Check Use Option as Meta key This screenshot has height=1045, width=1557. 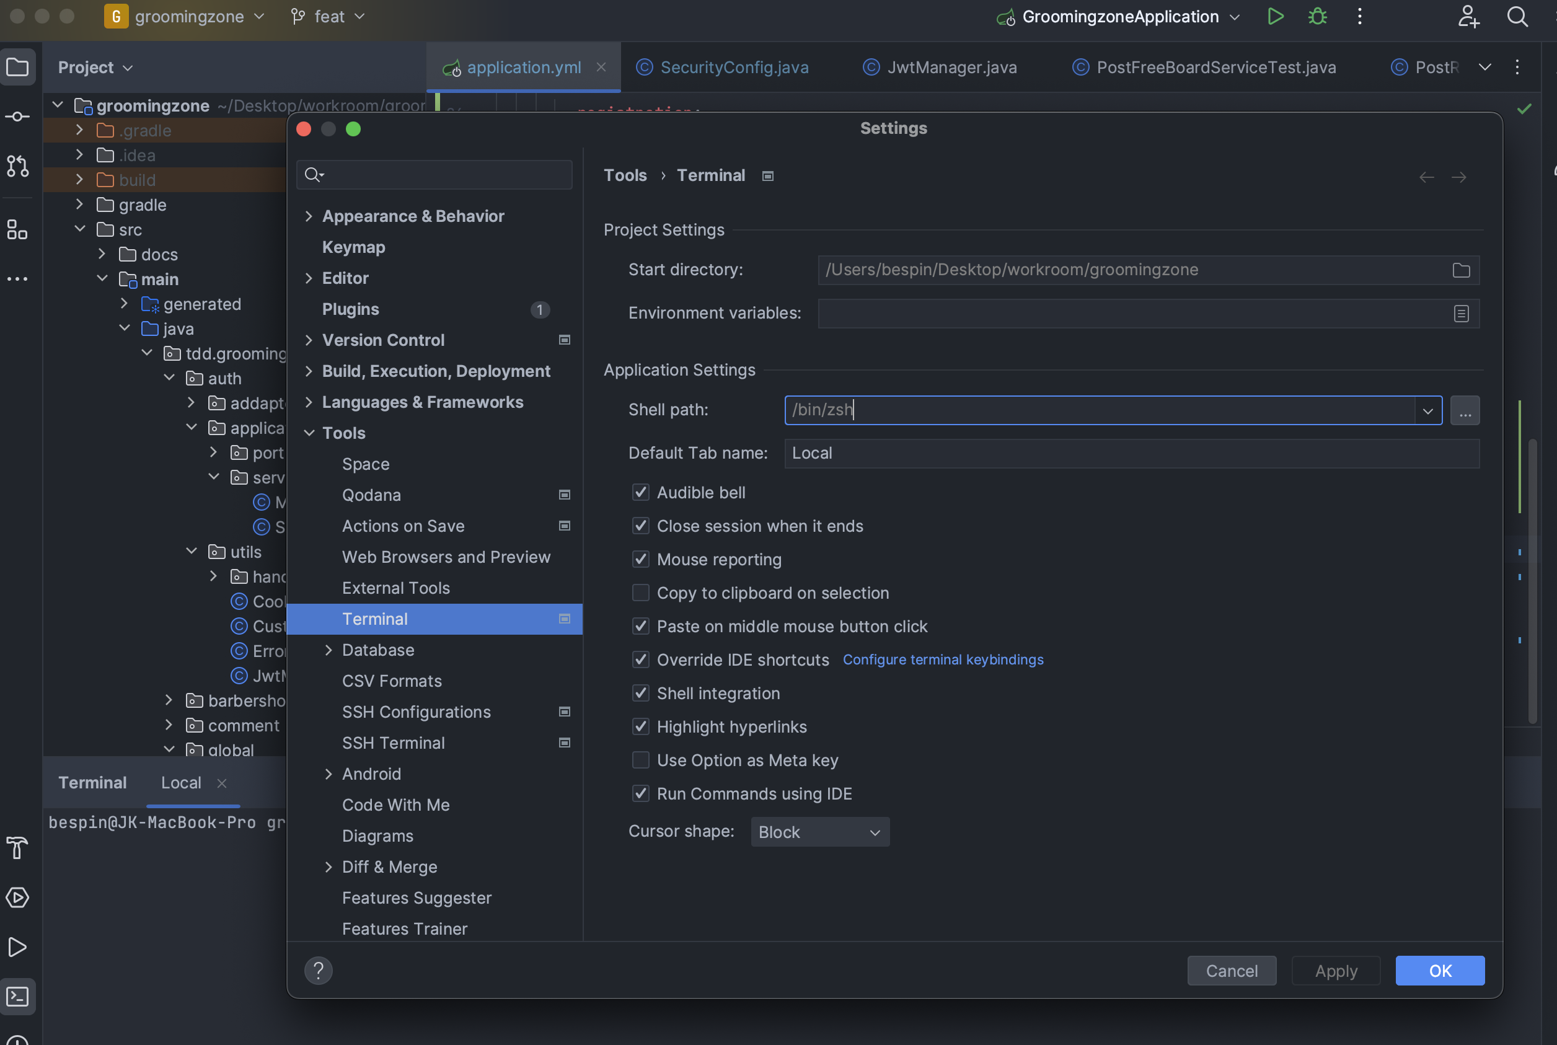(640, 760)
